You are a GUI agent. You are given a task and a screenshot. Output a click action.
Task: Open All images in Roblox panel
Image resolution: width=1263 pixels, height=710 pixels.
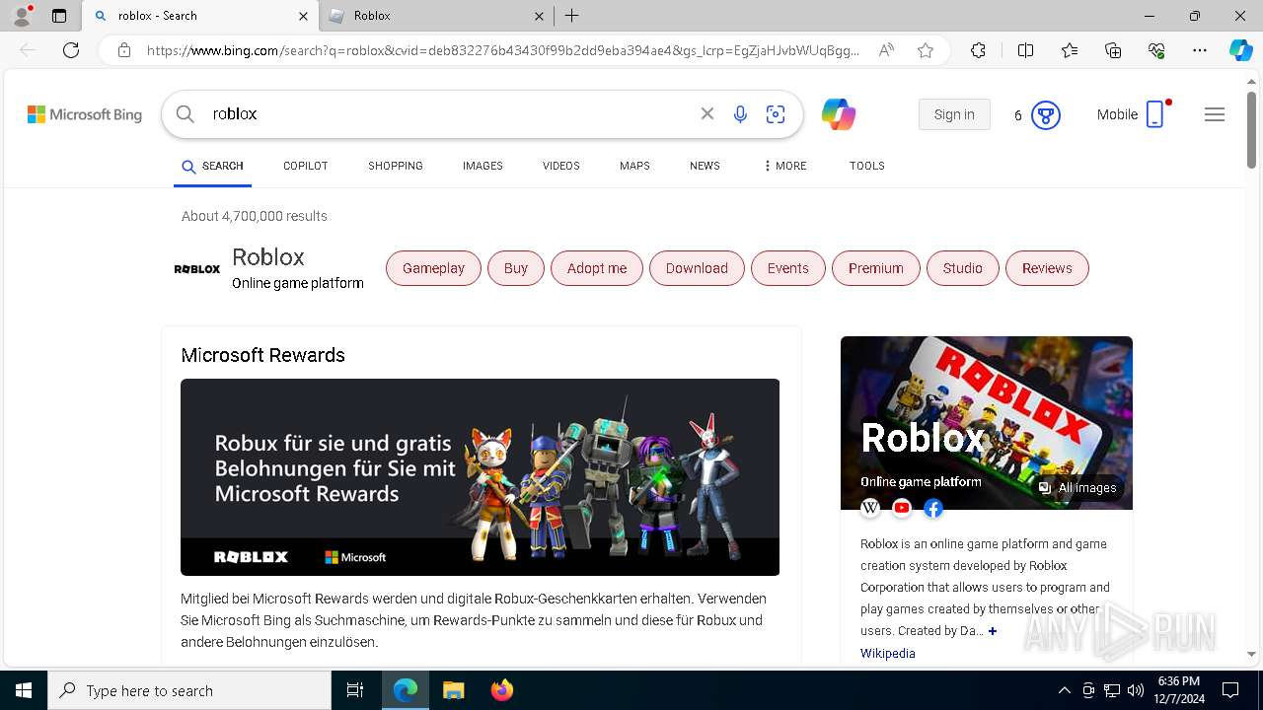pos(1077,487)
